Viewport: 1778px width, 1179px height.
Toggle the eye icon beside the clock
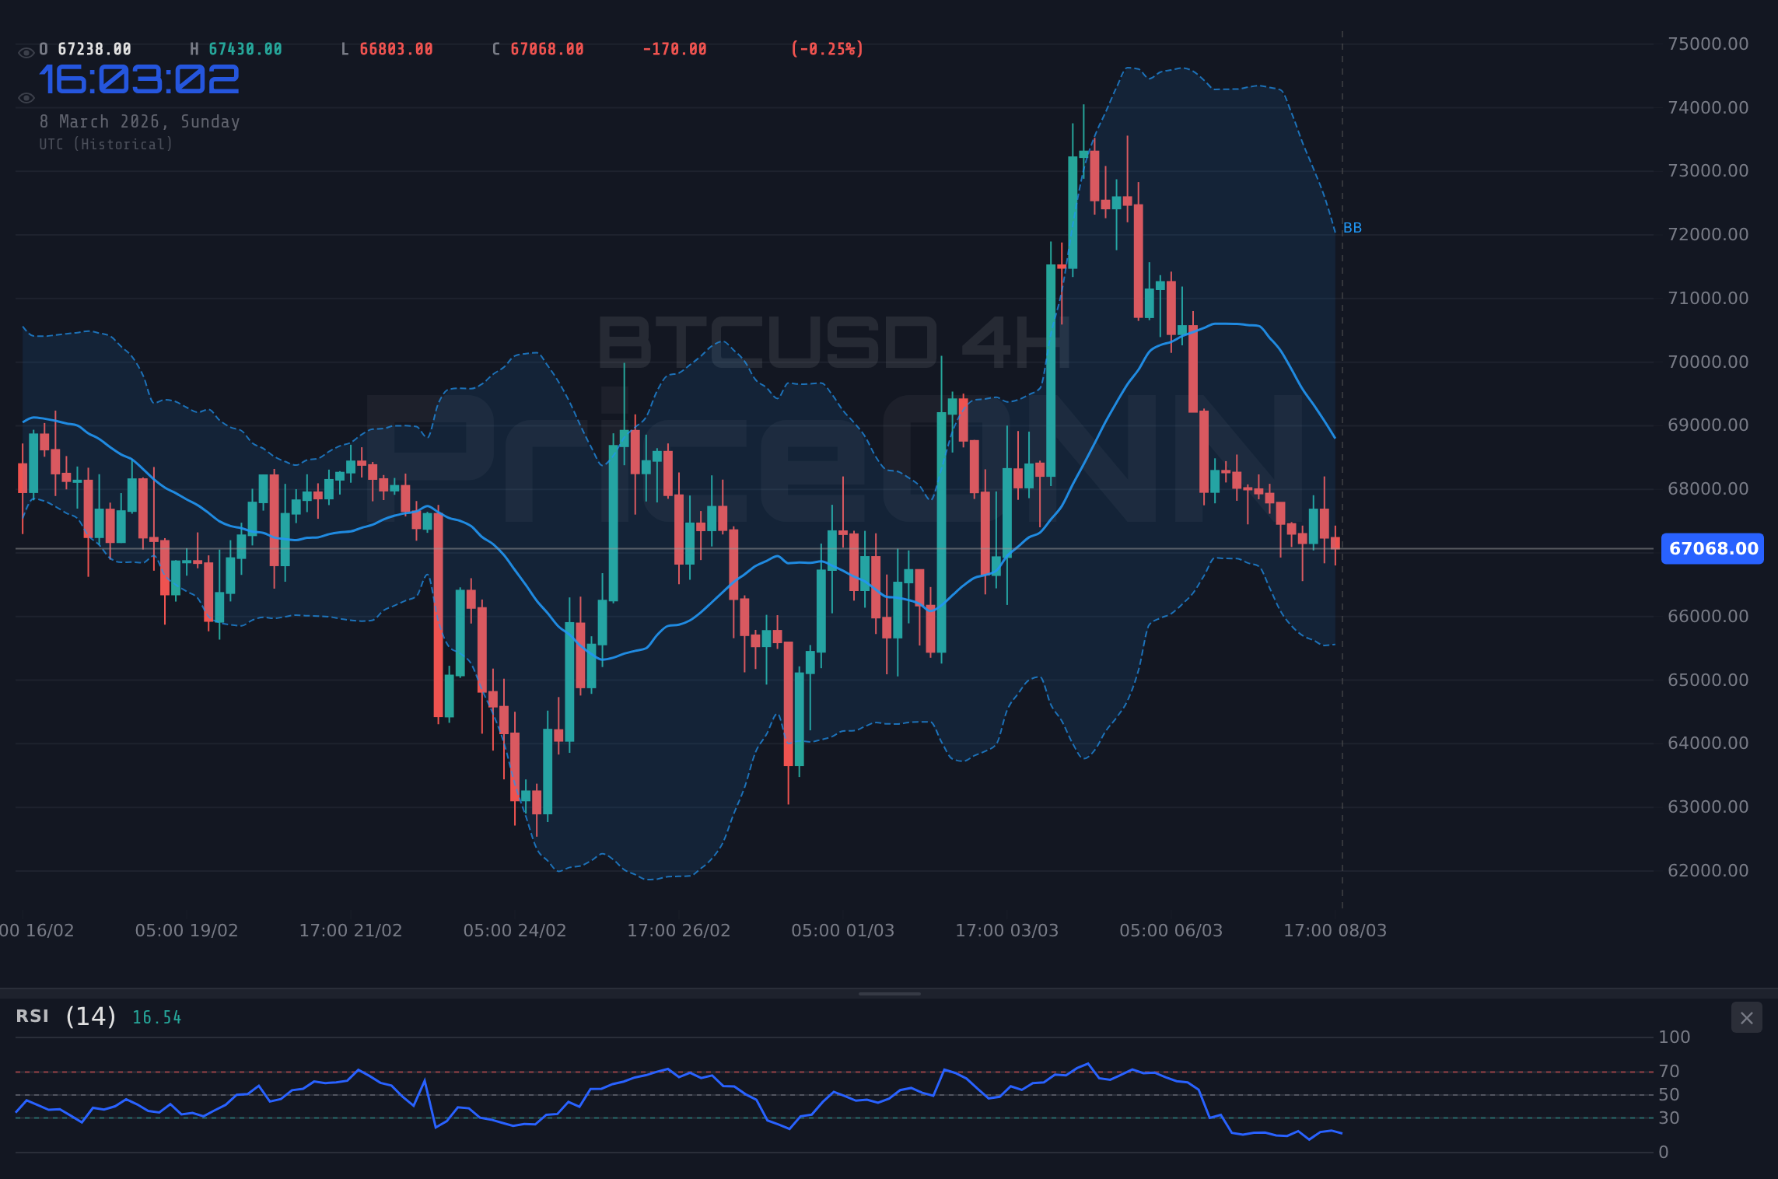click(26, 98)
